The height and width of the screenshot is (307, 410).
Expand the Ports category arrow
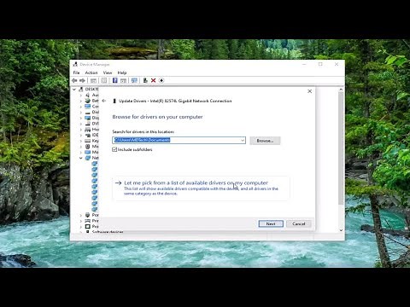pos(81,215)
